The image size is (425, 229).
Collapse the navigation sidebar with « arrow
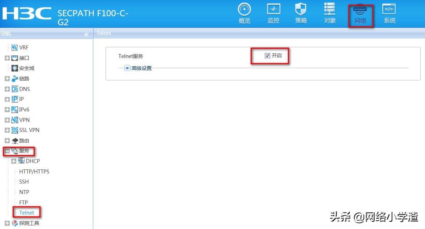86,34
